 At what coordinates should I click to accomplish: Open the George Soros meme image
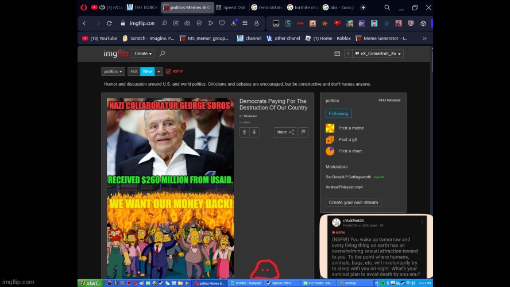point(170,188)
